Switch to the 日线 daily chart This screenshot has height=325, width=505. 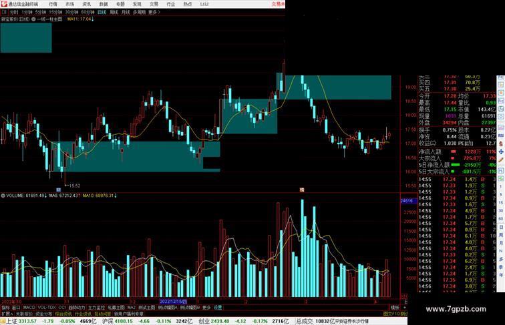coord(102,12)
